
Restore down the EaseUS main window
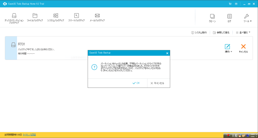point(249,4)
